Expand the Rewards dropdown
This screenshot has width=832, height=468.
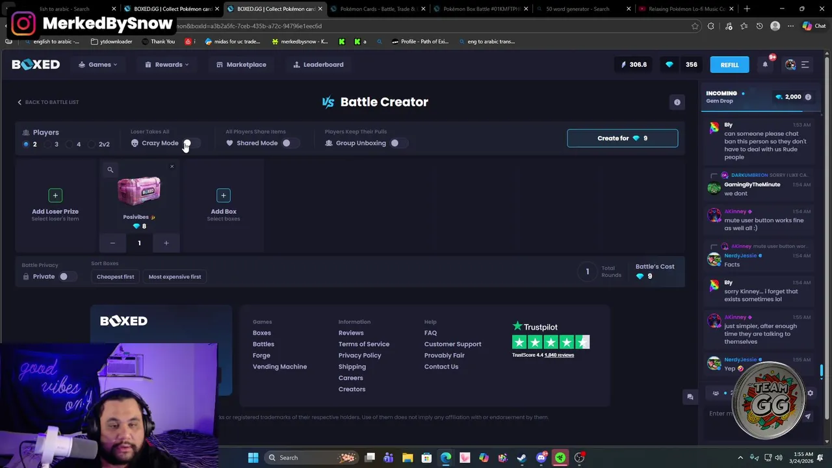pyautogui.click(x=167, y=64)
